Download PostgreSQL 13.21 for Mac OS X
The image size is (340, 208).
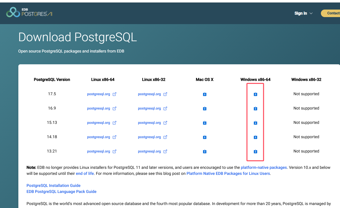[205, 151]
